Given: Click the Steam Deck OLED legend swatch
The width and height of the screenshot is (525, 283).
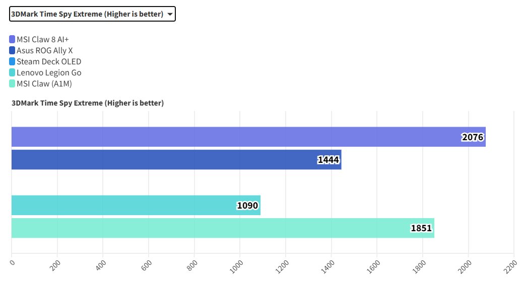Looking at the screenshot, I should pos(12,61).
